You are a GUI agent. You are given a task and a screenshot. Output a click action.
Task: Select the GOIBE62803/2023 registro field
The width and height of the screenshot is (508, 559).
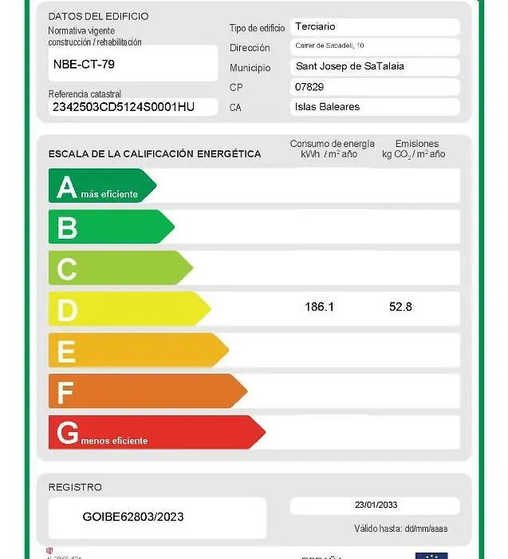157,517
